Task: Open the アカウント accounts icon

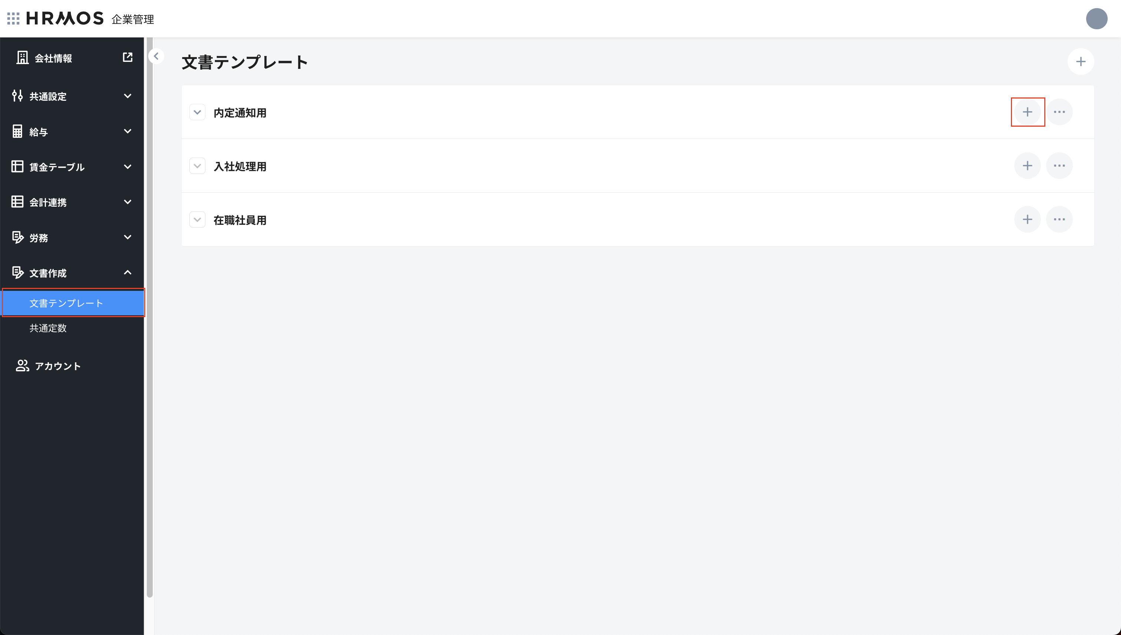Action: tap(22, 366)
